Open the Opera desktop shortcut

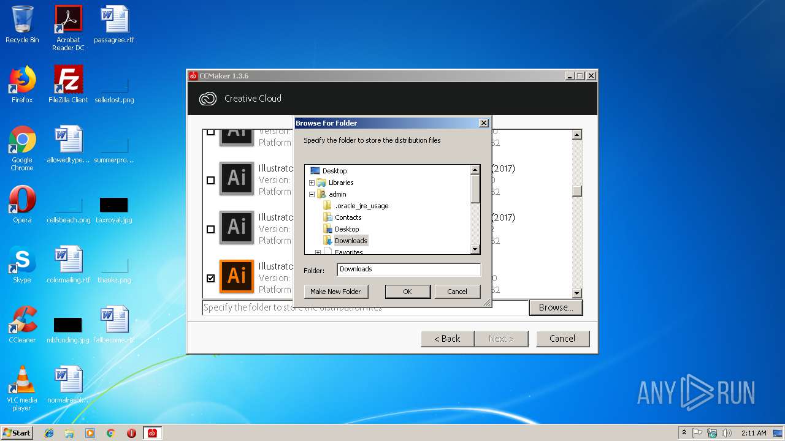tap(22, 205)
